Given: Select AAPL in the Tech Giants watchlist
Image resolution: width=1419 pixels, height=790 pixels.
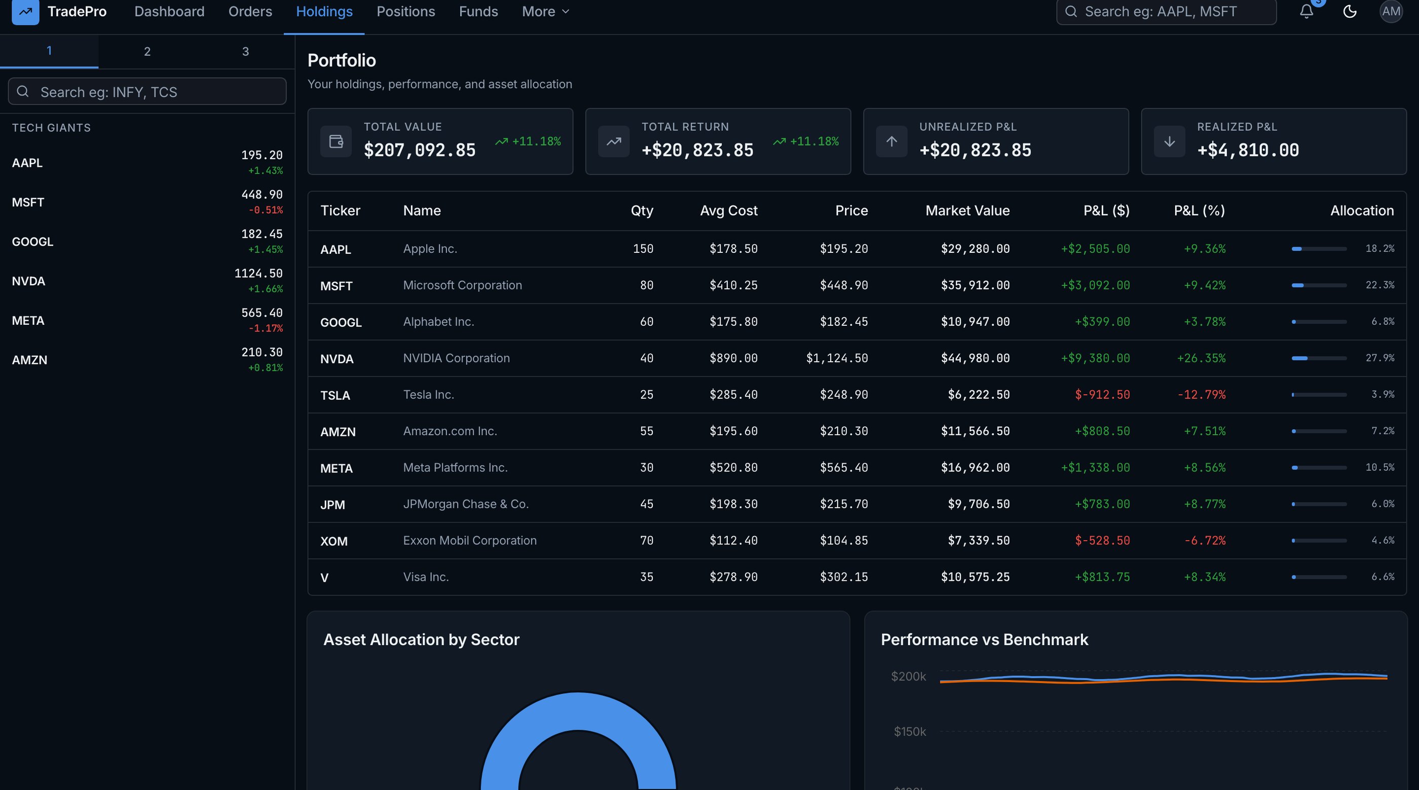Looking at the screenshot, I should [x=147, y=163].
